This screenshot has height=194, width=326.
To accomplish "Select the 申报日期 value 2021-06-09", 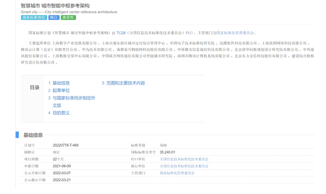I will (62, 166).
